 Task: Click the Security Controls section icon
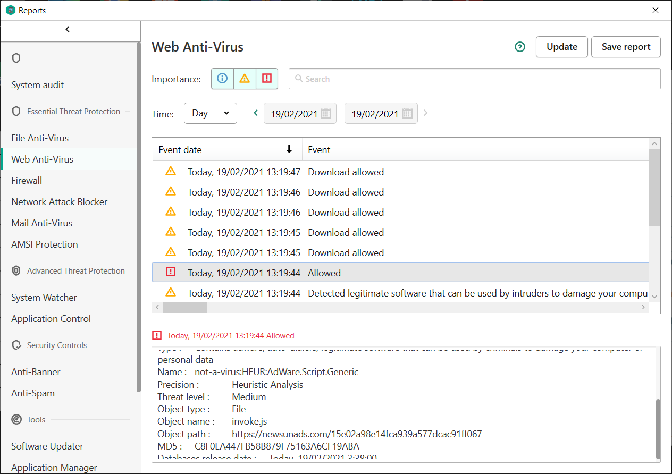coord(16,345)
